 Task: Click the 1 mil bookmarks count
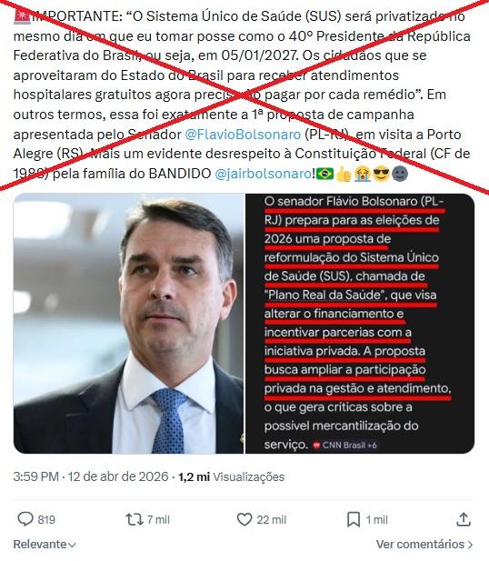[x=376, y=519]
